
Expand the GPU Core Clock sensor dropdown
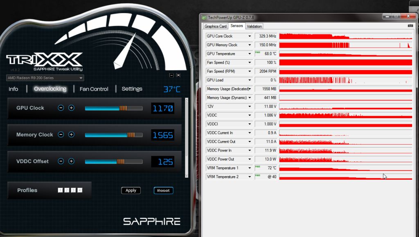coord(250,36)
